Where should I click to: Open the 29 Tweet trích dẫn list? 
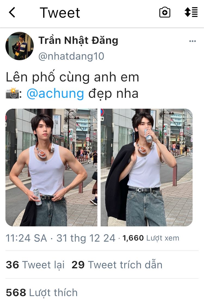[117, 265]
